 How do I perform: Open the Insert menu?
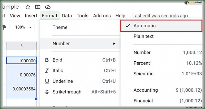31,16
